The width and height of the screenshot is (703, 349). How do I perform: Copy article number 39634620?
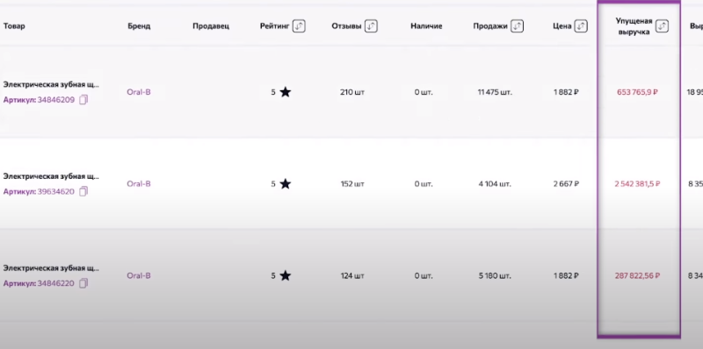click(83, 191)
